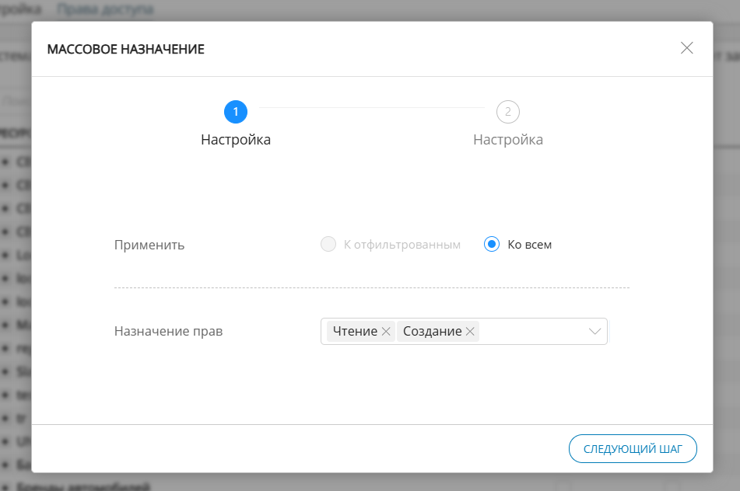740x491 pixels.
Task: Click the search field behind the dialog
Action: [16, 101]
